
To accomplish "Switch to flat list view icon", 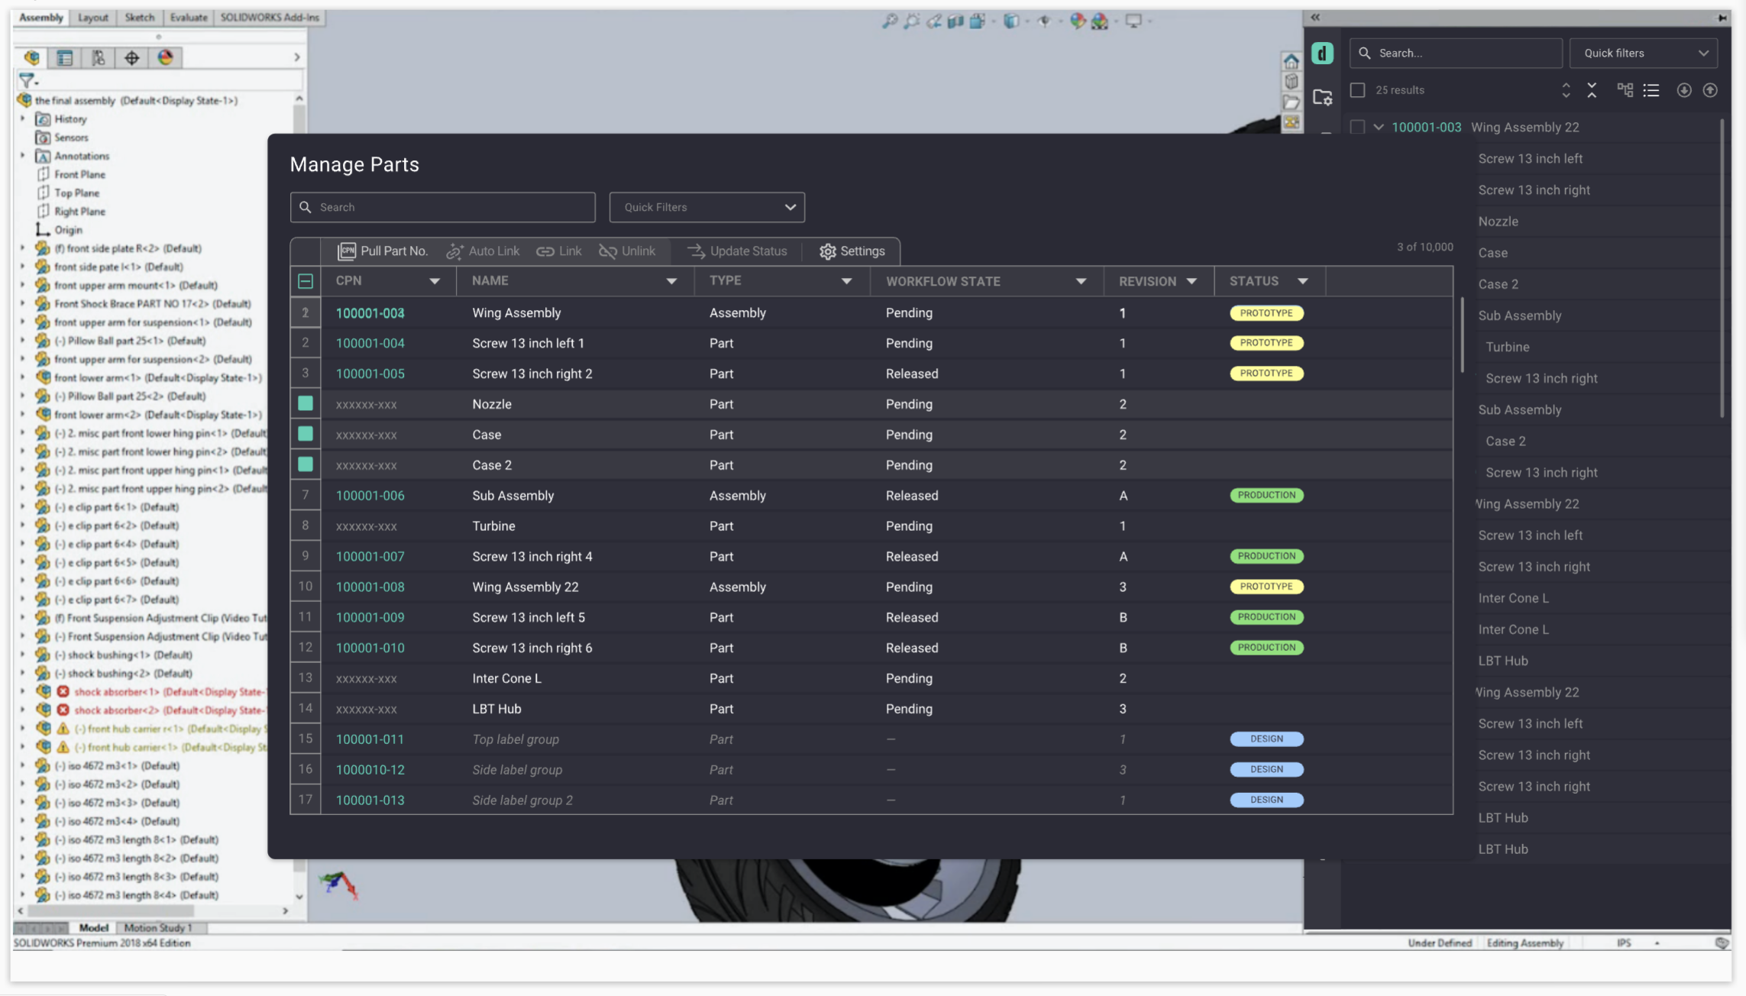I will tap(1651, 90).
